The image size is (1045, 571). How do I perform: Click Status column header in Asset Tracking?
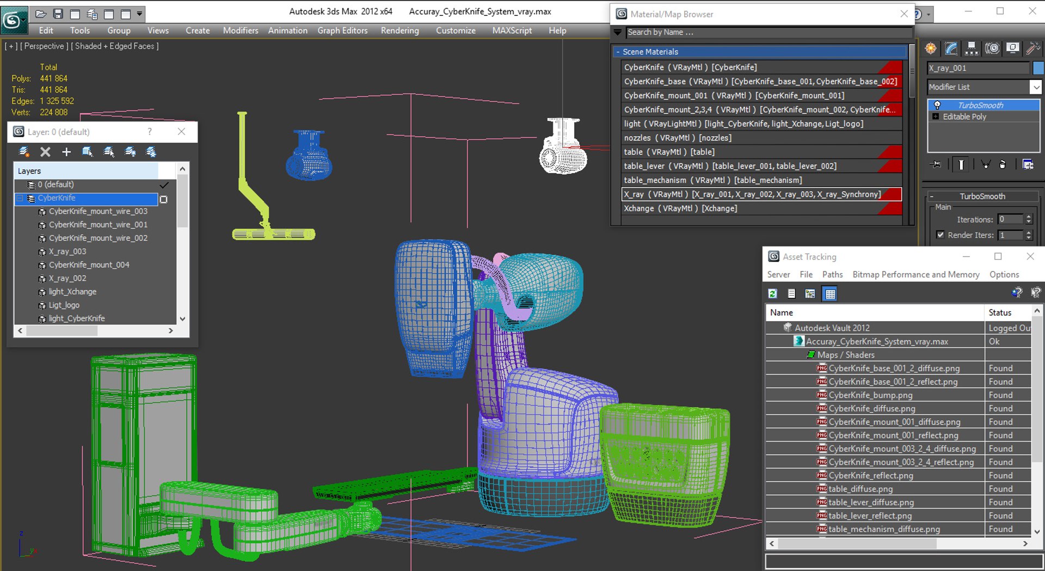1008,312
